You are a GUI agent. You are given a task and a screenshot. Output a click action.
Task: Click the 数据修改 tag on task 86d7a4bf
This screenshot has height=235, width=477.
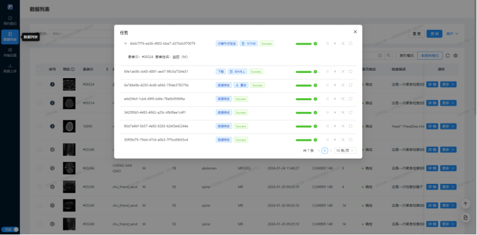[224, 126]
